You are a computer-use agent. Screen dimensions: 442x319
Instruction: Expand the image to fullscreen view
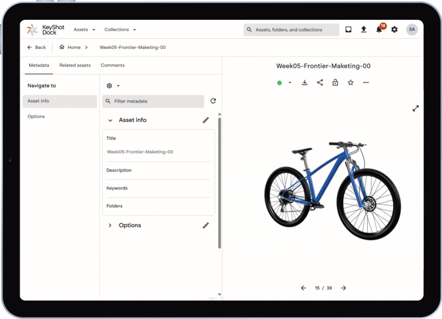(416, 108)
